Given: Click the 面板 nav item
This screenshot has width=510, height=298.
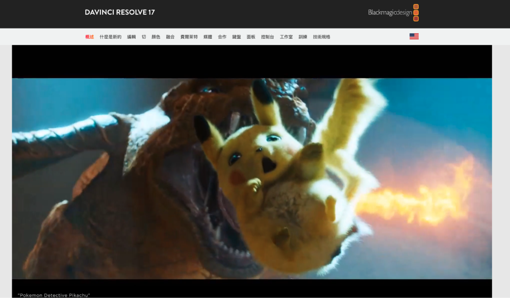Looking at the screenshot, I should coord(251,37).
